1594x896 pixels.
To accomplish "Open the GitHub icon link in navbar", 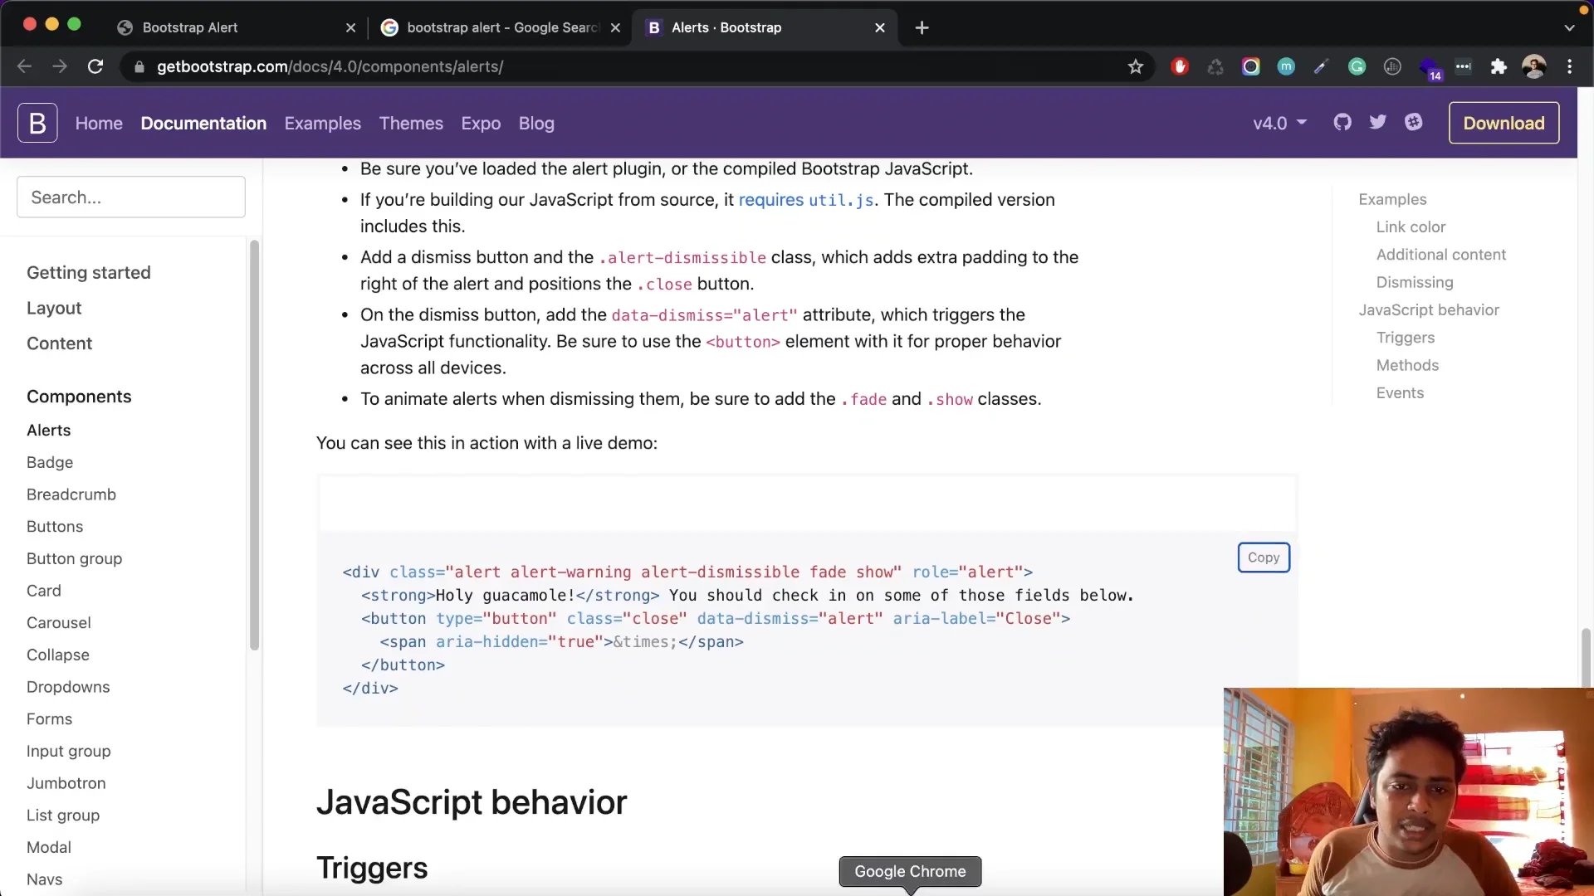I will [x=1342, y=123].
